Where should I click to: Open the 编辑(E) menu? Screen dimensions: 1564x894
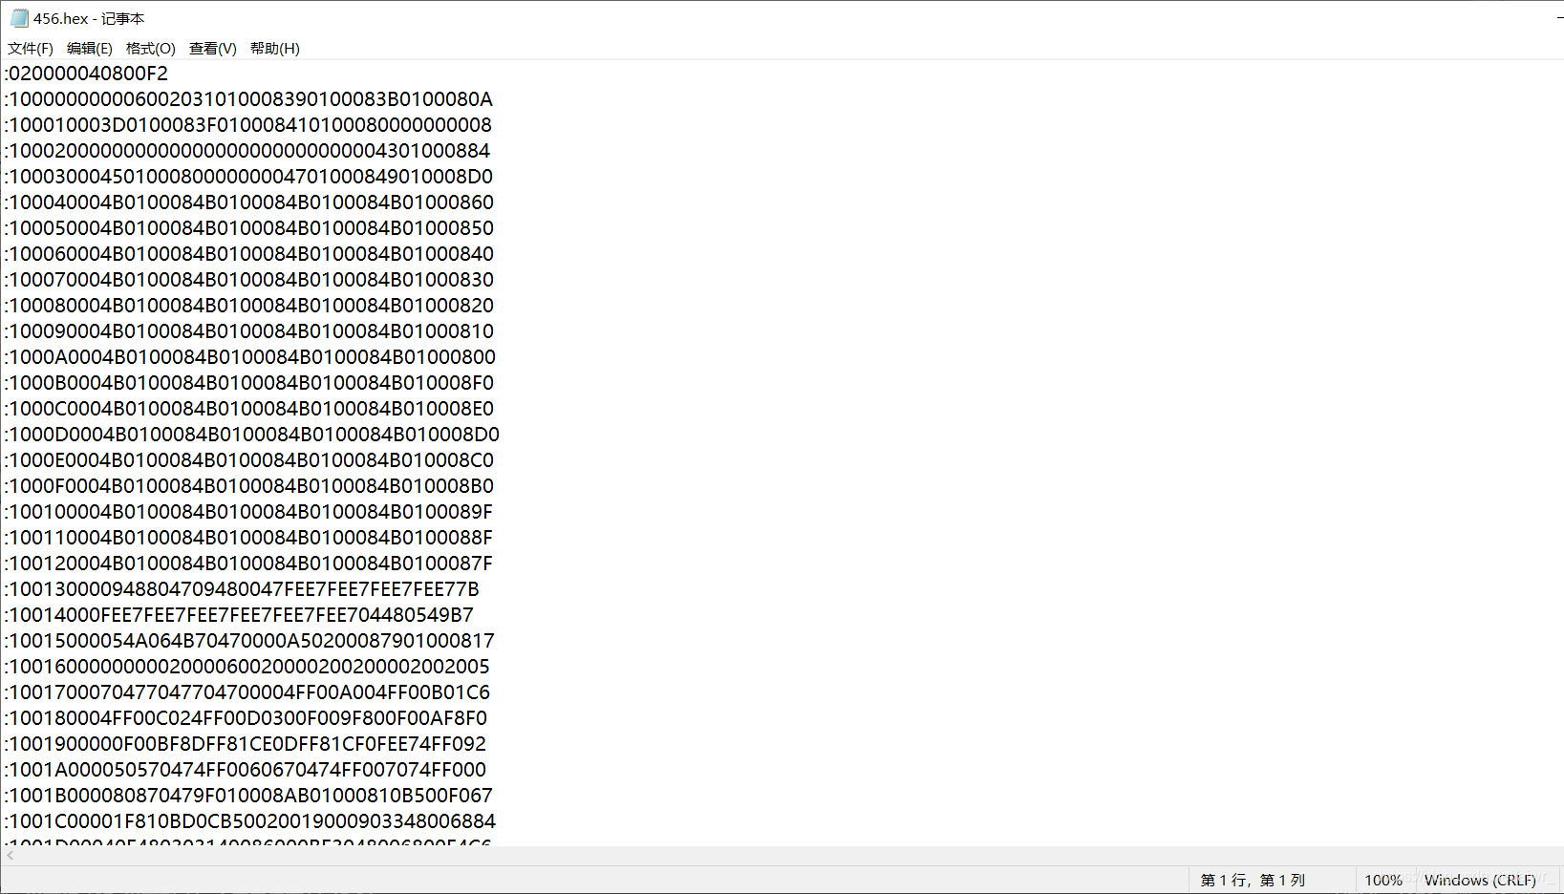point(90,49)
